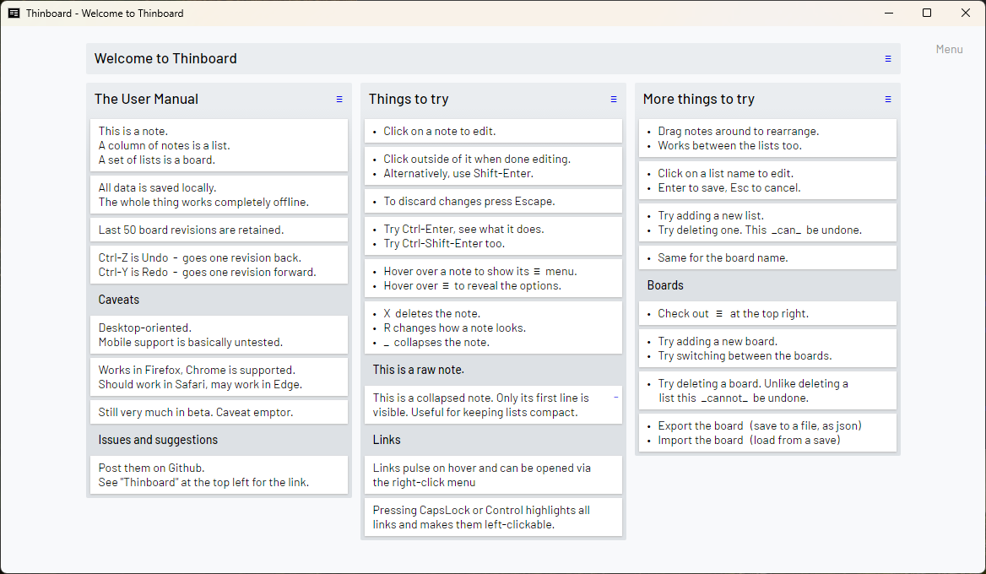Select 'Still very much in beta' note
This screenshot has height=574, width=986.
(x=219, y=413)
